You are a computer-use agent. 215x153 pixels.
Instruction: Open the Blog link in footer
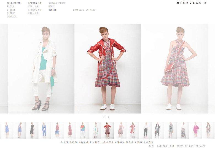click(152, 146)
